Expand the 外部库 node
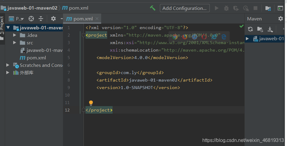 (8, 73)
